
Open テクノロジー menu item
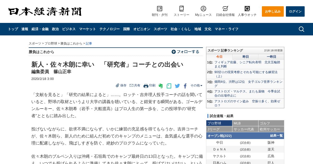click(110, 29)
